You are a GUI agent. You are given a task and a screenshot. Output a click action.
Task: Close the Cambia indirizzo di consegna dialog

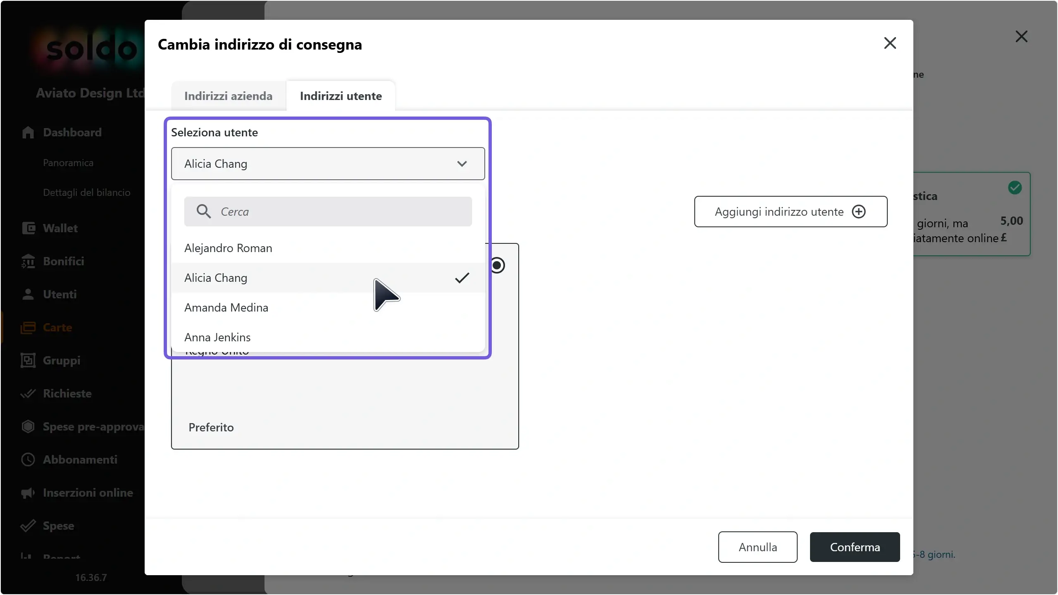(890, 43)
